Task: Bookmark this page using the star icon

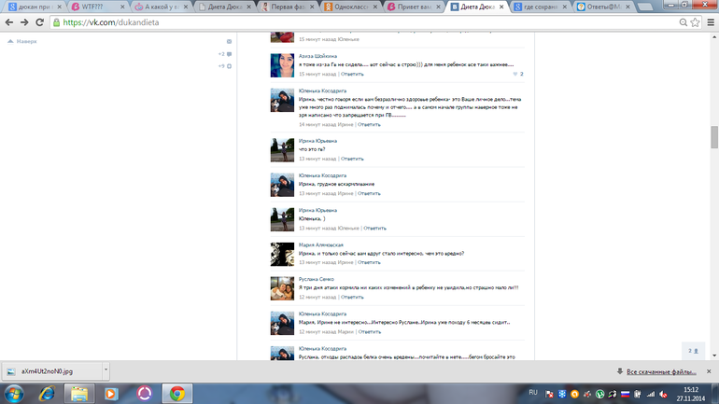Action: [696, 22]
